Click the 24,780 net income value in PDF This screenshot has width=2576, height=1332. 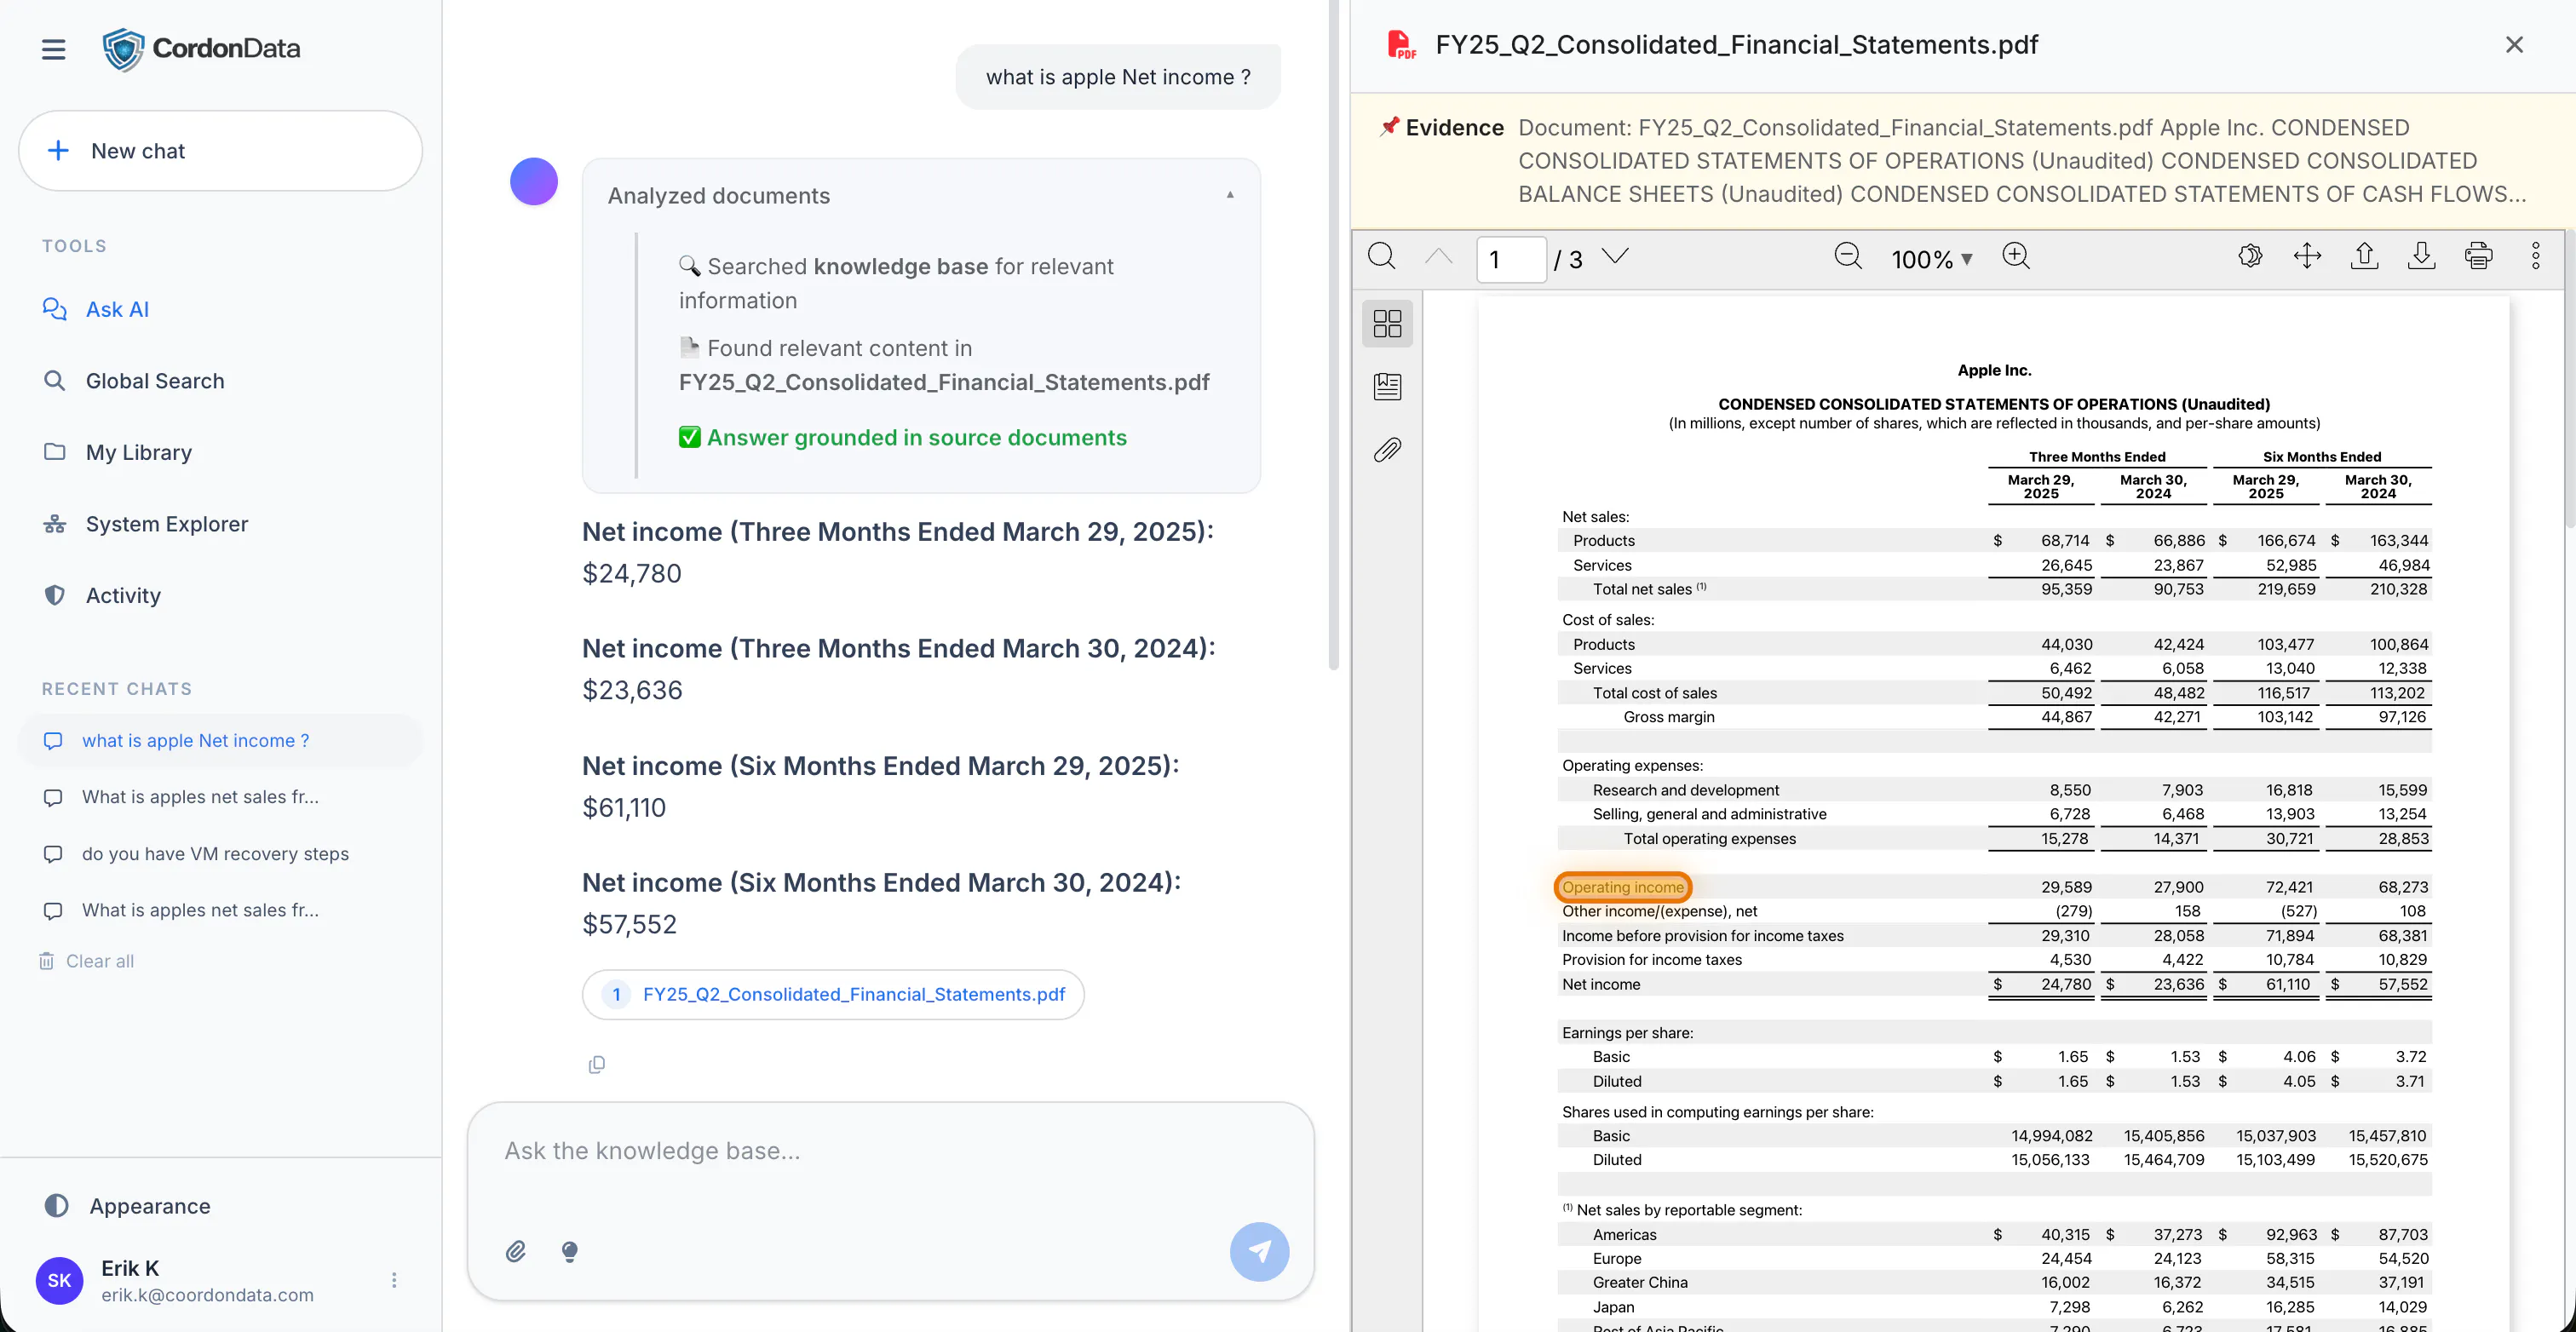click(2066, 984)
